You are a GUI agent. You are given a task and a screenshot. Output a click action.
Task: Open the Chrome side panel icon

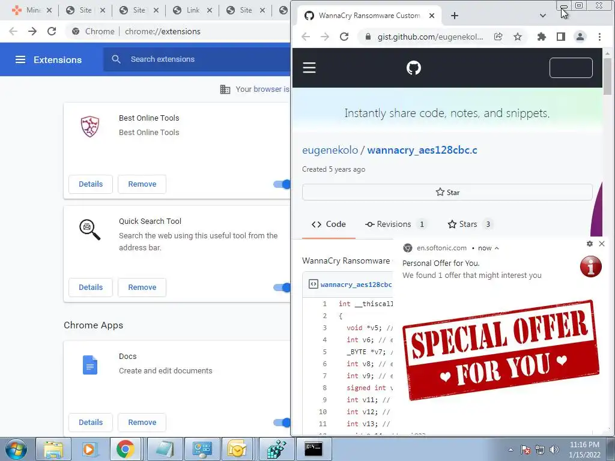(561, 37)
